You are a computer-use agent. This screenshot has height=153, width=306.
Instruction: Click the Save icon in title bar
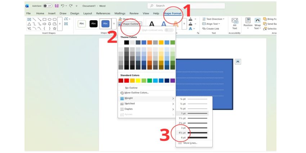pos(57,6)
